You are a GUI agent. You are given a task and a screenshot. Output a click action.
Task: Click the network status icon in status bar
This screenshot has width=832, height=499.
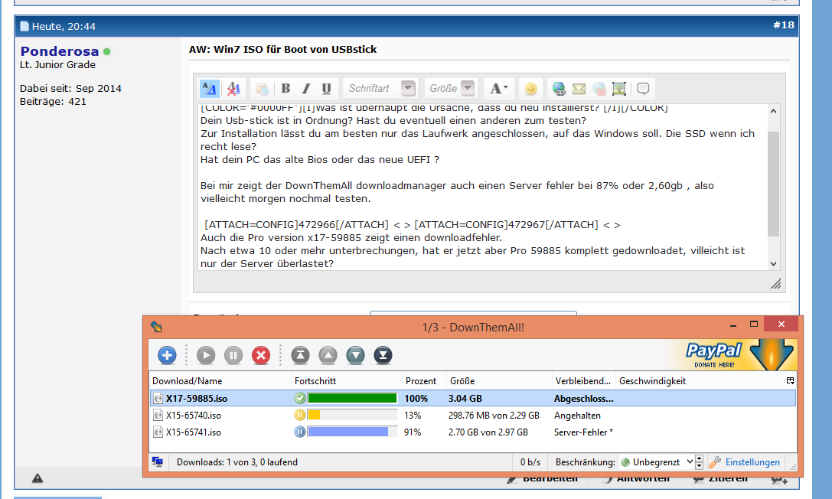158,461
